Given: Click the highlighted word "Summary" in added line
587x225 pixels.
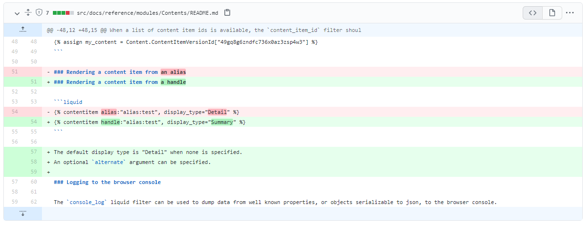Looking at the screenshot, I should click(x=222, y=122).
